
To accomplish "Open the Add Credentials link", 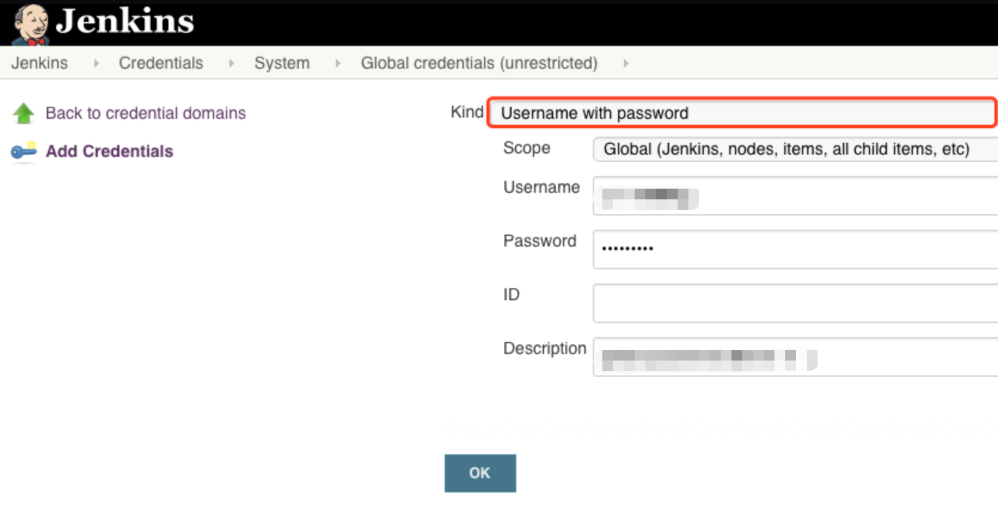I will coord(109,152).
